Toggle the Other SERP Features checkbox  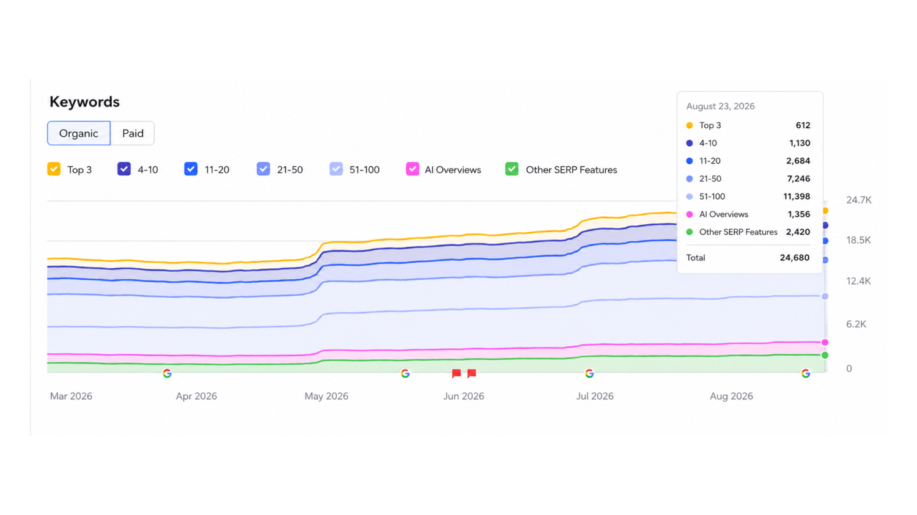pyautogui.click(x=512, y=169)
